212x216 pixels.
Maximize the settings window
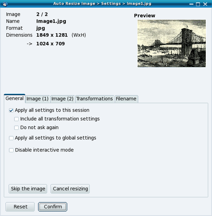tap(198, 4)
